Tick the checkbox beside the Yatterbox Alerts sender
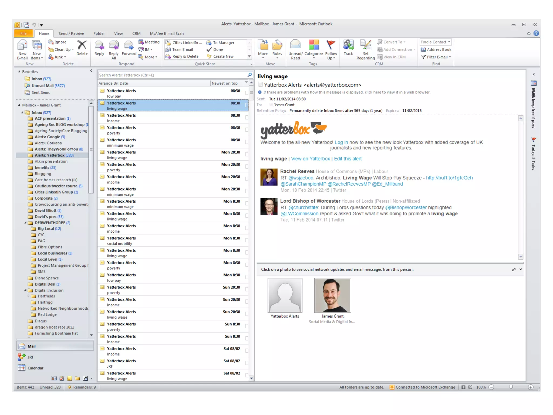553x415 pixels. 261,85
